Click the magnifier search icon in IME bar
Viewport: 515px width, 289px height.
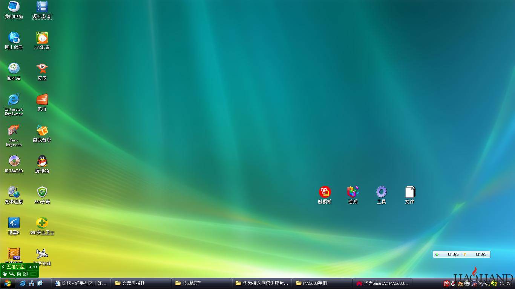[x=12, y=274]
